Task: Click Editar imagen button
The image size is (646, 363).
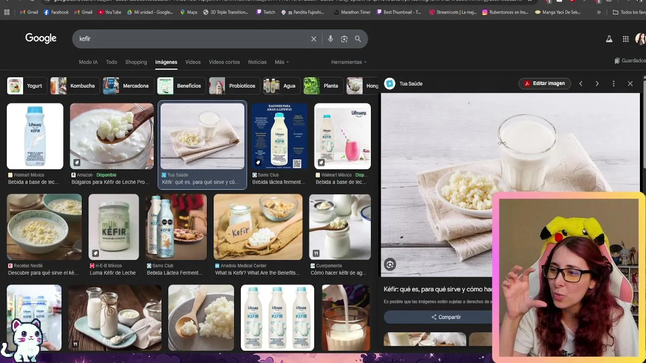Action: (x=545, y=84)
